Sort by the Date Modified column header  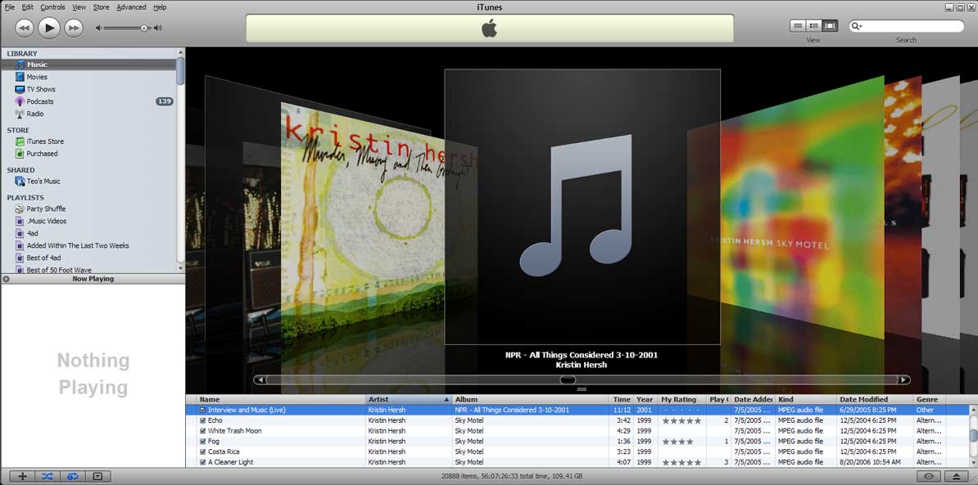tap(875, 399)
